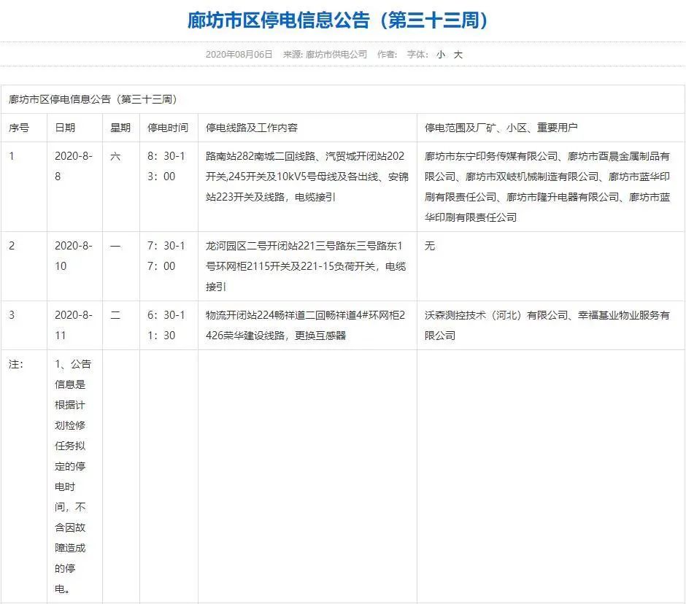
Task: Click the 停电线路及工作内容 column header
Action: pos(307,128)
